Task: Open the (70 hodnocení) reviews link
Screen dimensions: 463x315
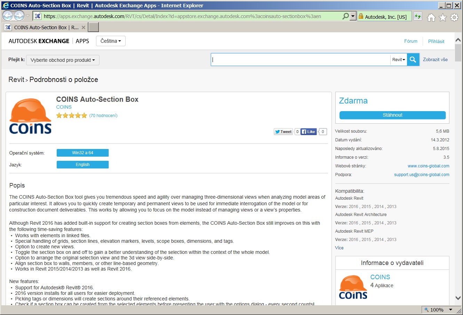Action: [103, 116]
